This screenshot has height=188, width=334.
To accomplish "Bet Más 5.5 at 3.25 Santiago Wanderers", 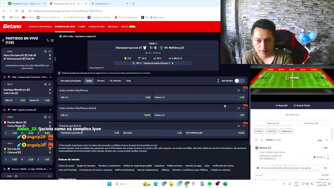I will coord(15,100).
